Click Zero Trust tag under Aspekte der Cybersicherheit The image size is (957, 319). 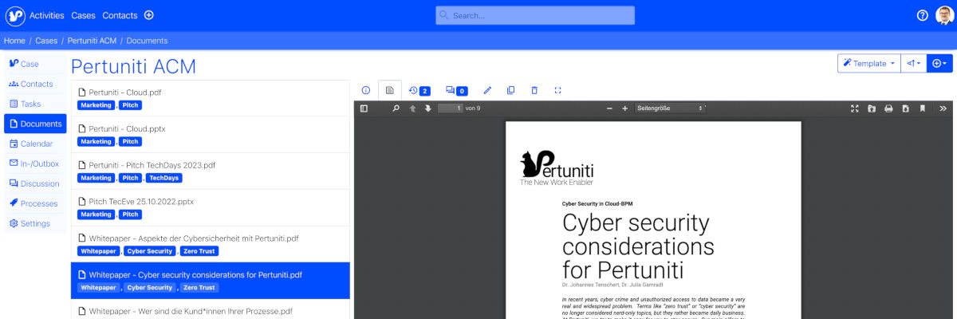coord(199,251)
